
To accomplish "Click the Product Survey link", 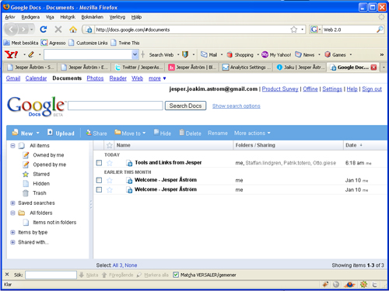I will coord(280,89).
